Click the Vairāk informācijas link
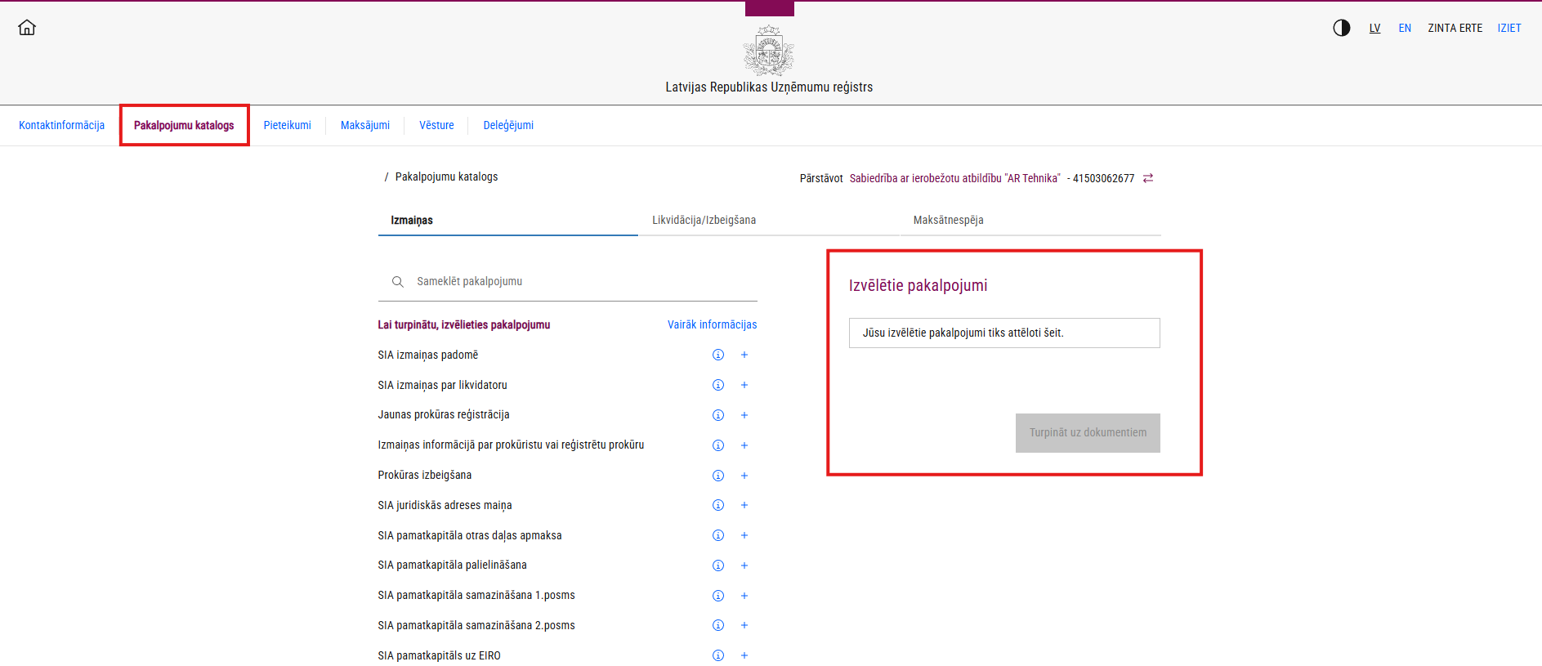1542x666 pixels. coord(712,324)
